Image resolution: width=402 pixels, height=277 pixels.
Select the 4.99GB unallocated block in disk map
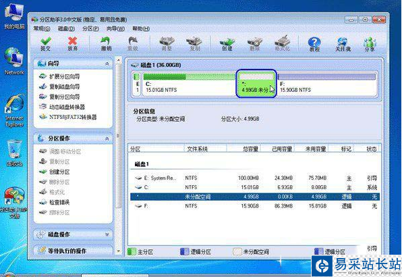coord(256,84)
